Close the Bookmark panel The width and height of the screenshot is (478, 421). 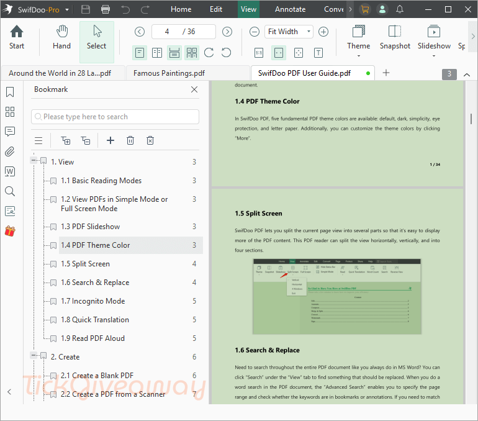click(x=194, y=89)
